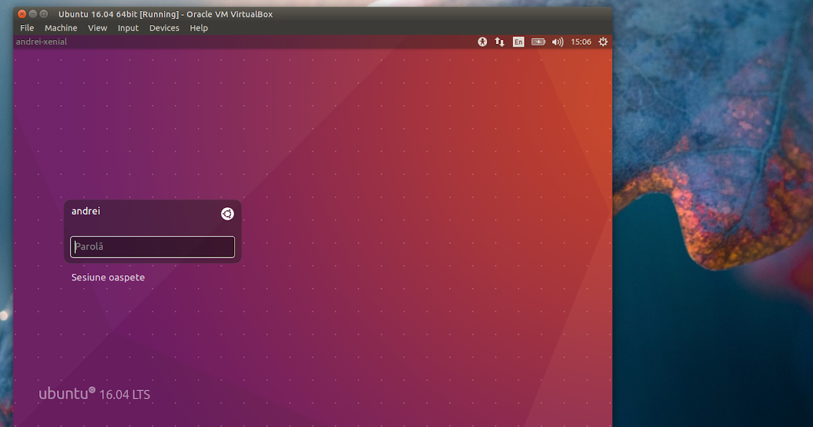
Task: Click the 15:06 clock in the panel
Action: (x=581, y=41)
